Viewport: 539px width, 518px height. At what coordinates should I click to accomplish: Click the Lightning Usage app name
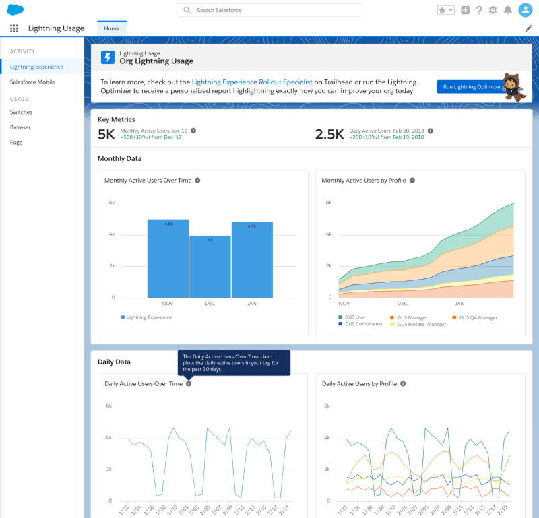pyautogui.click(x=56, y=28)
